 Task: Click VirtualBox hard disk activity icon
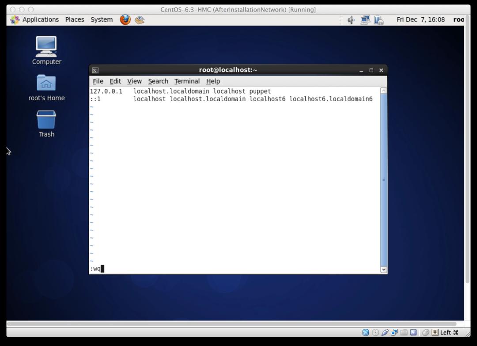point(366,332)
